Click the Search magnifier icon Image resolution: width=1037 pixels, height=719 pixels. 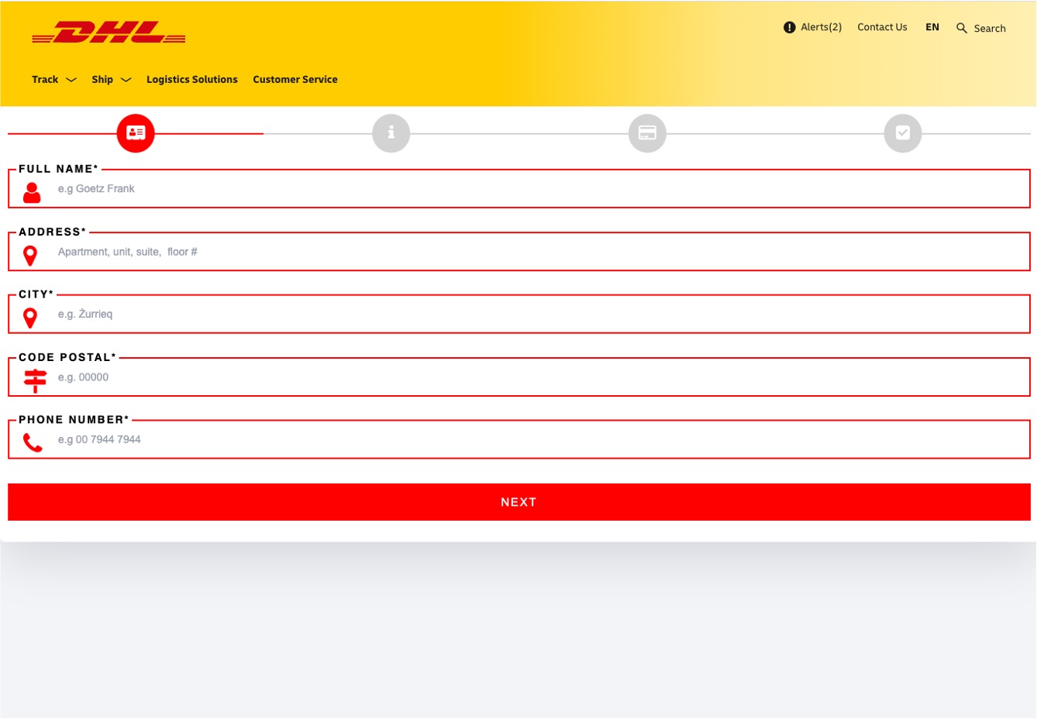[962, 28]
